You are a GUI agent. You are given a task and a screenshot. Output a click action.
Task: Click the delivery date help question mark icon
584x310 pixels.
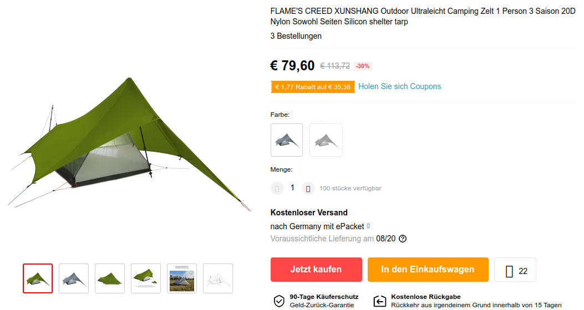[x=403, y=239]
